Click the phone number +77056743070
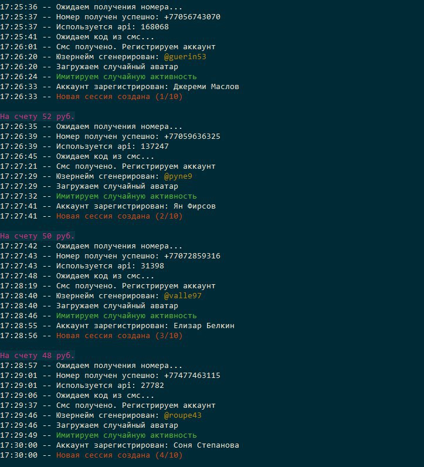The width and height of the screenshot is (424, 467). [x=192, y=16]
